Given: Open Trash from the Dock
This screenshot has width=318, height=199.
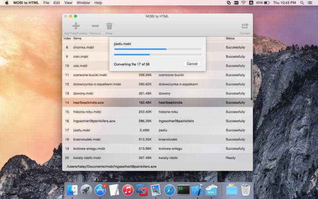Looking at the screenshot, I should [246, 190].
